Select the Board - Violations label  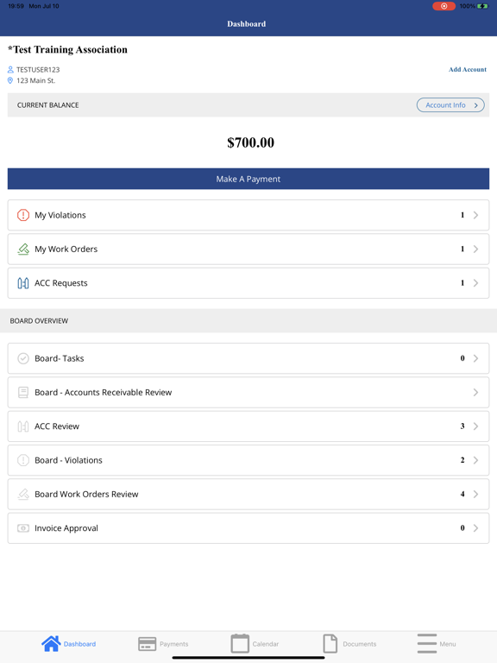[x=68, y=460]
